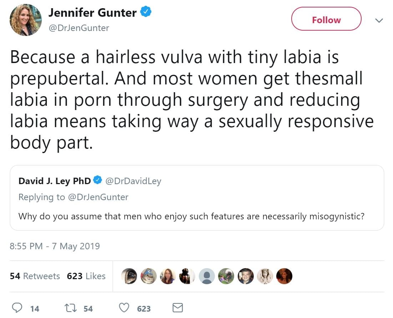Open the default gray silhouette liker avatar
Image resolution: width=393 pixels, height=318 pixels.
[x=207, y=276]
